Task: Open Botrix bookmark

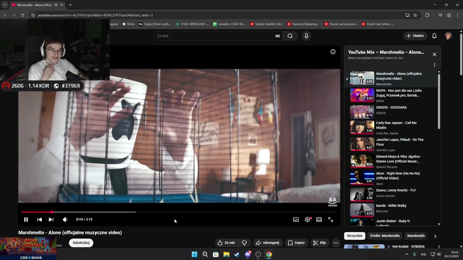Action: [128, 24]
